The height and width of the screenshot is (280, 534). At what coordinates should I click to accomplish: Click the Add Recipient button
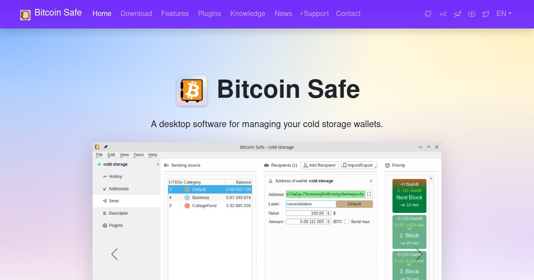pos(319,165)
